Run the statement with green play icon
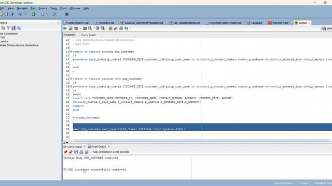332x186 pixels. [65, 28]
